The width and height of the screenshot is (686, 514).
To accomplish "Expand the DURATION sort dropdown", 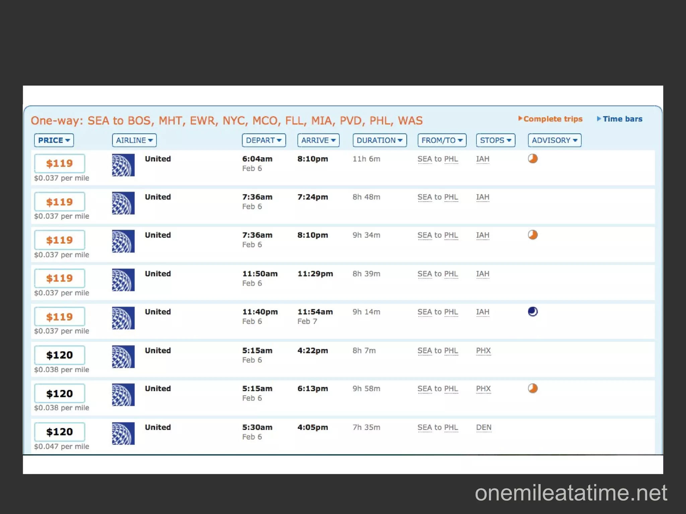I will tap(380, 140).
